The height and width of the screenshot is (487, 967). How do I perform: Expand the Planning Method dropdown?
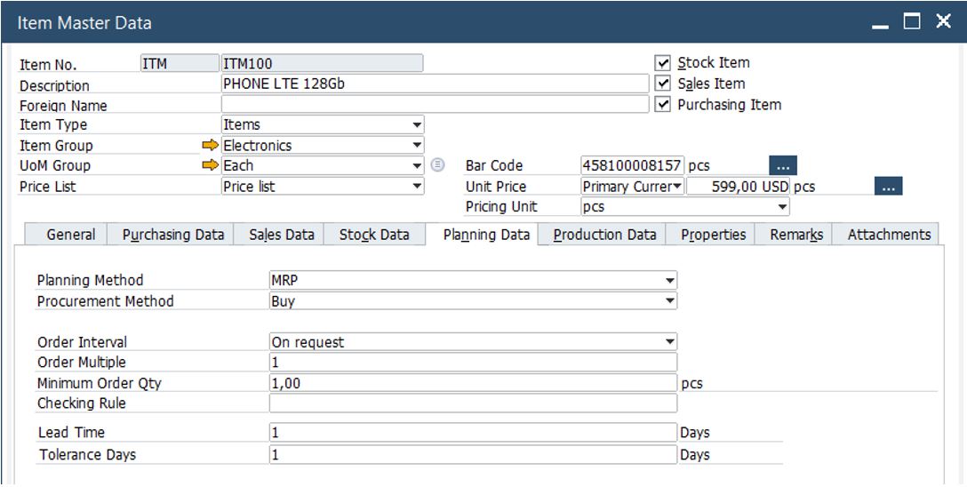[669, 281]
